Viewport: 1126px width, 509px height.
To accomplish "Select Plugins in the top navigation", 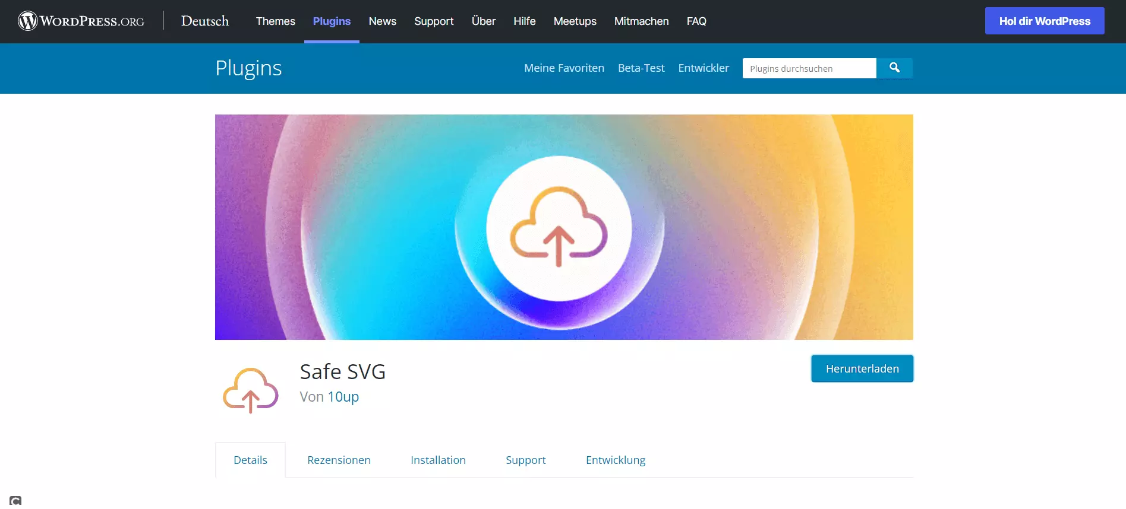I will (332, 21).
